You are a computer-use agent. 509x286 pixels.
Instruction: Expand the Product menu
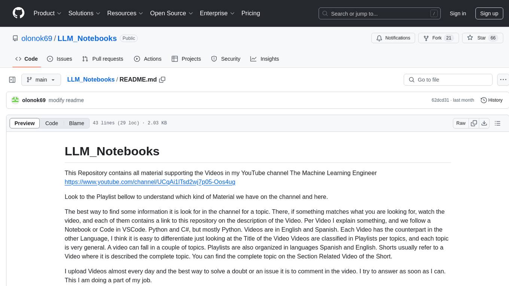(x=48, y=13)
